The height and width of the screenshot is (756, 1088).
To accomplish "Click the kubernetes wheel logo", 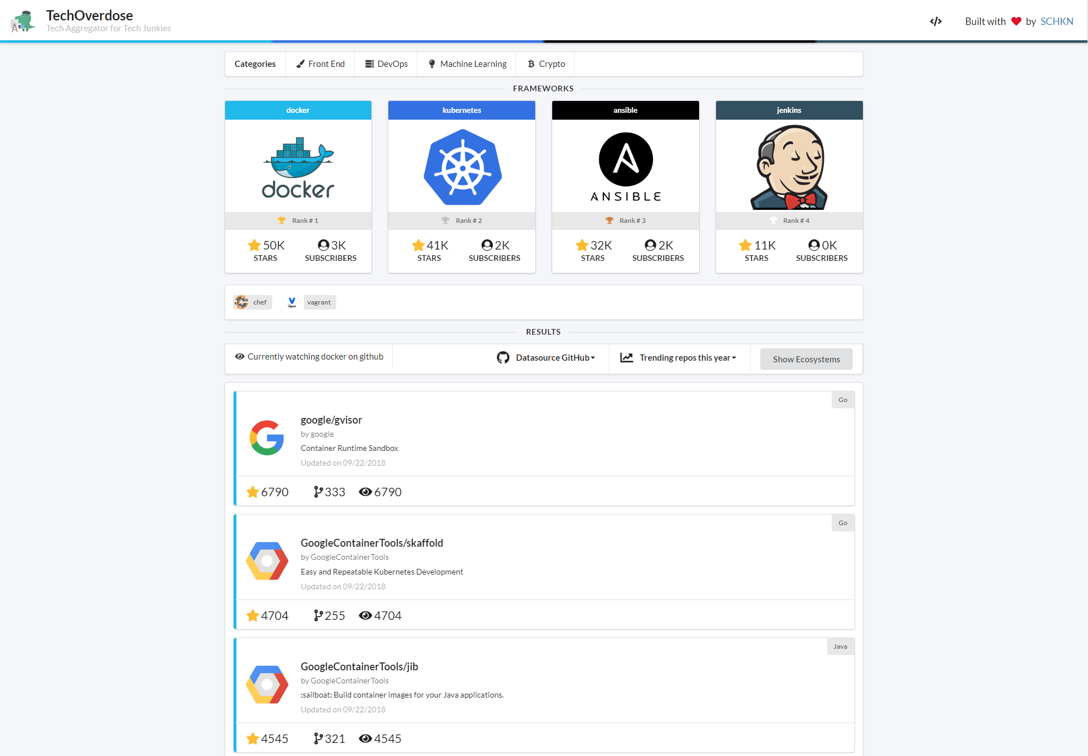I will pos(462,167).
